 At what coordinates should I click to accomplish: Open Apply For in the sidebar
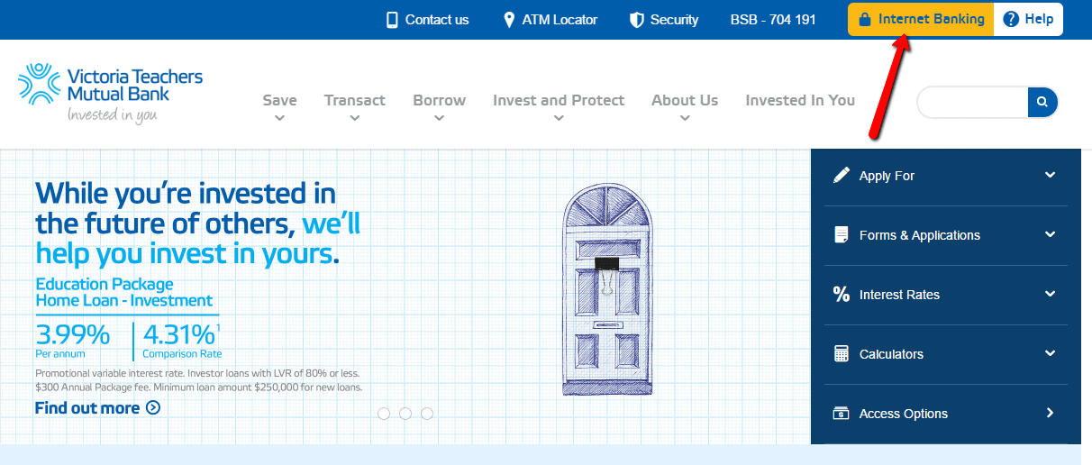[946, 176]
